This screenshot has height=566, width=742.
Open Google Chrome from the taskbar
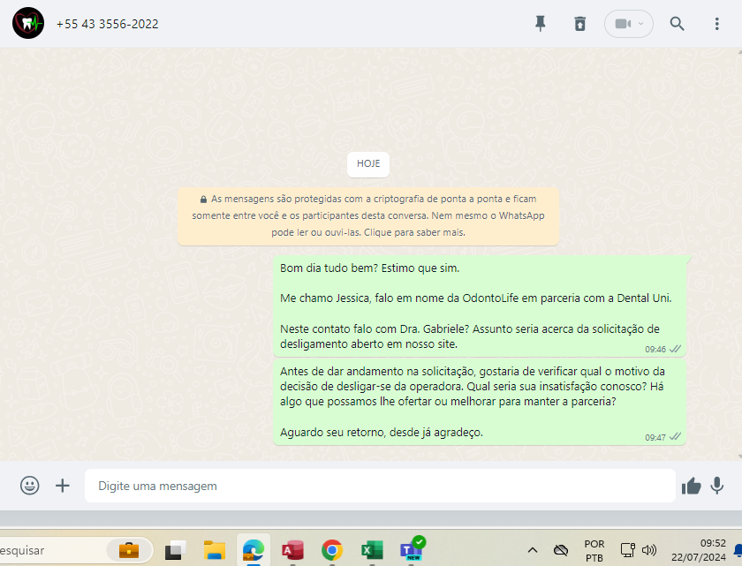click(x=332, y=550)
